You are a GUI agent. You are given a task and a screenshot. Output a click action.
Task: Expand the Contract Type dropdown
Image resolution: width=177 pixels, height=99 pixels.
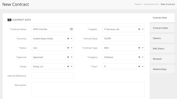(143, 48)
